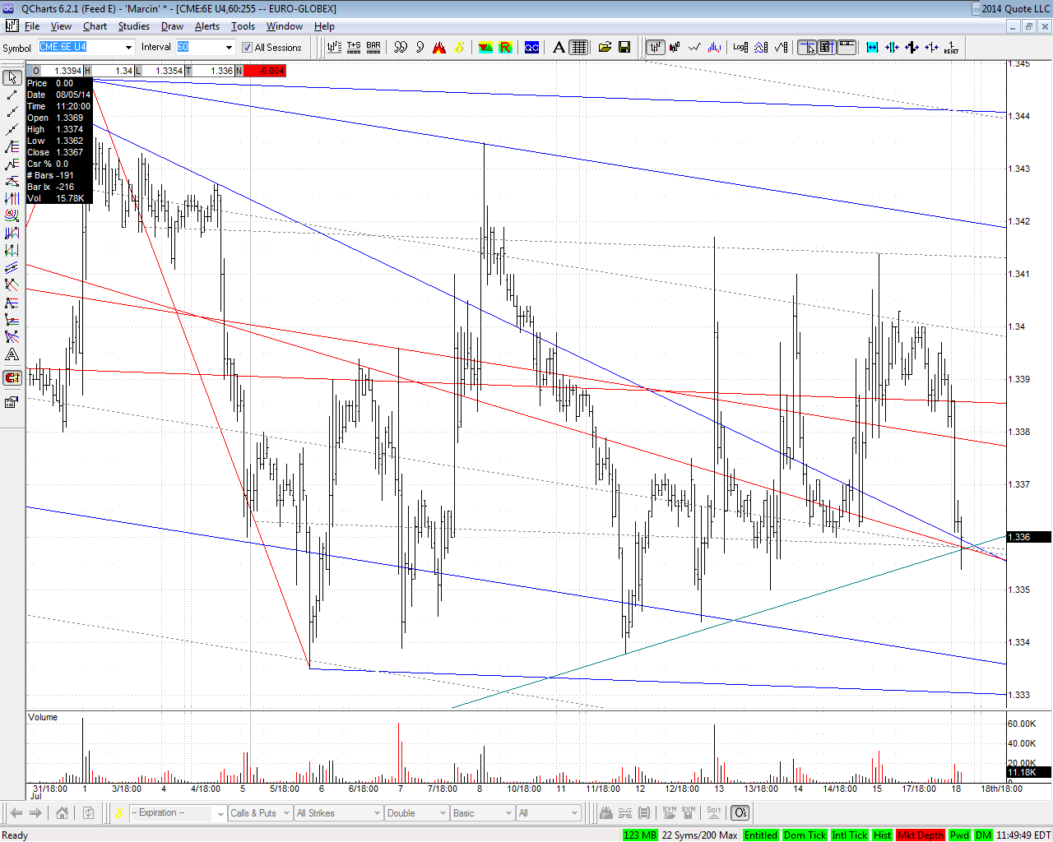Click the large letter A text tool
Screen dimensions: 1053x842
pos(559,48)
